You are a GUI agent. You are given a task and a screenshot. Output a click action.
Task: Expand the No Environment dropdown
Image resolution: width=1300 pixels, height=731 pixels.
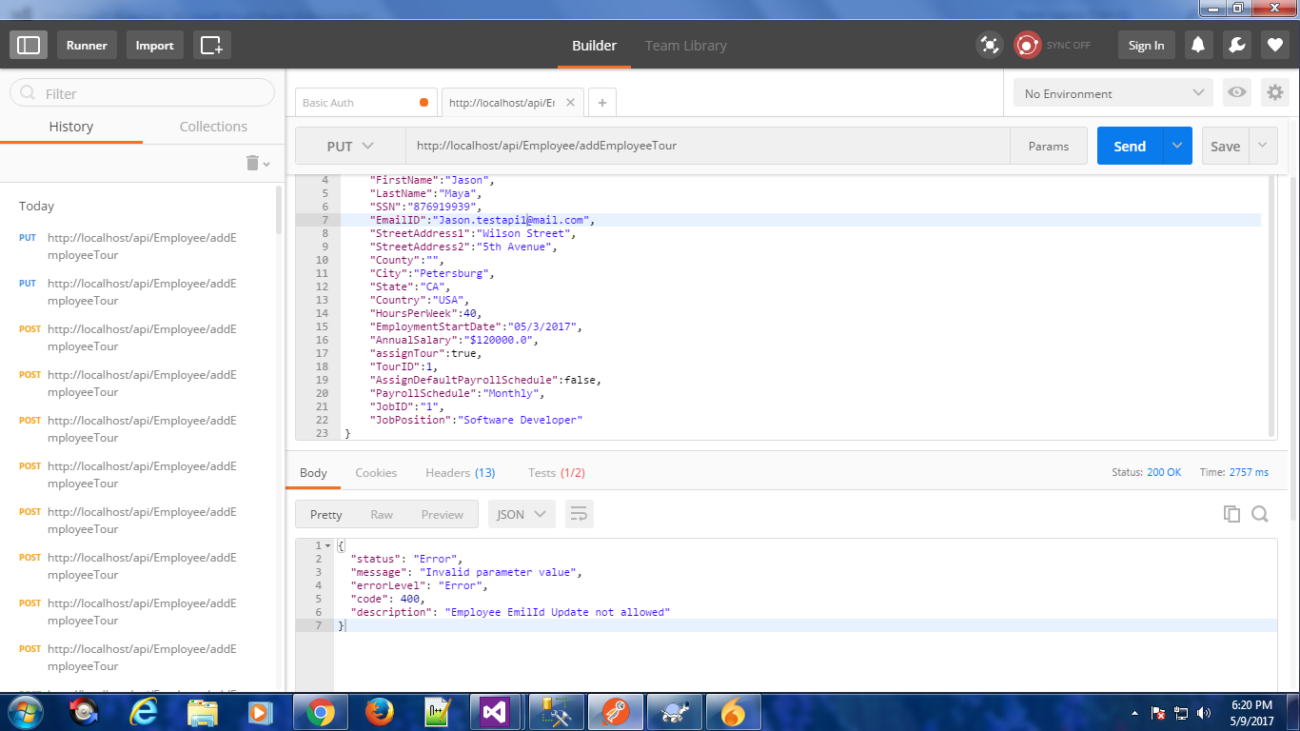click(1113, 93)
